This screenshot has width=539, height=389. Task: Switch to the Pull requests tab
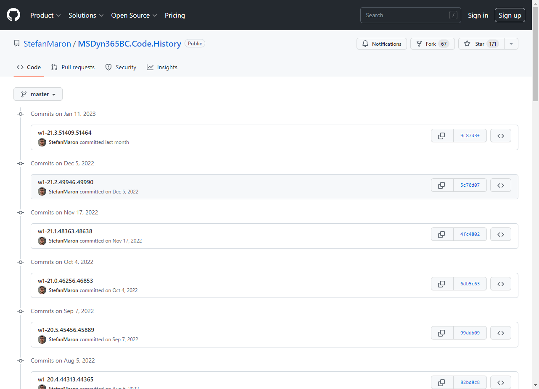(x=73, y=67)
